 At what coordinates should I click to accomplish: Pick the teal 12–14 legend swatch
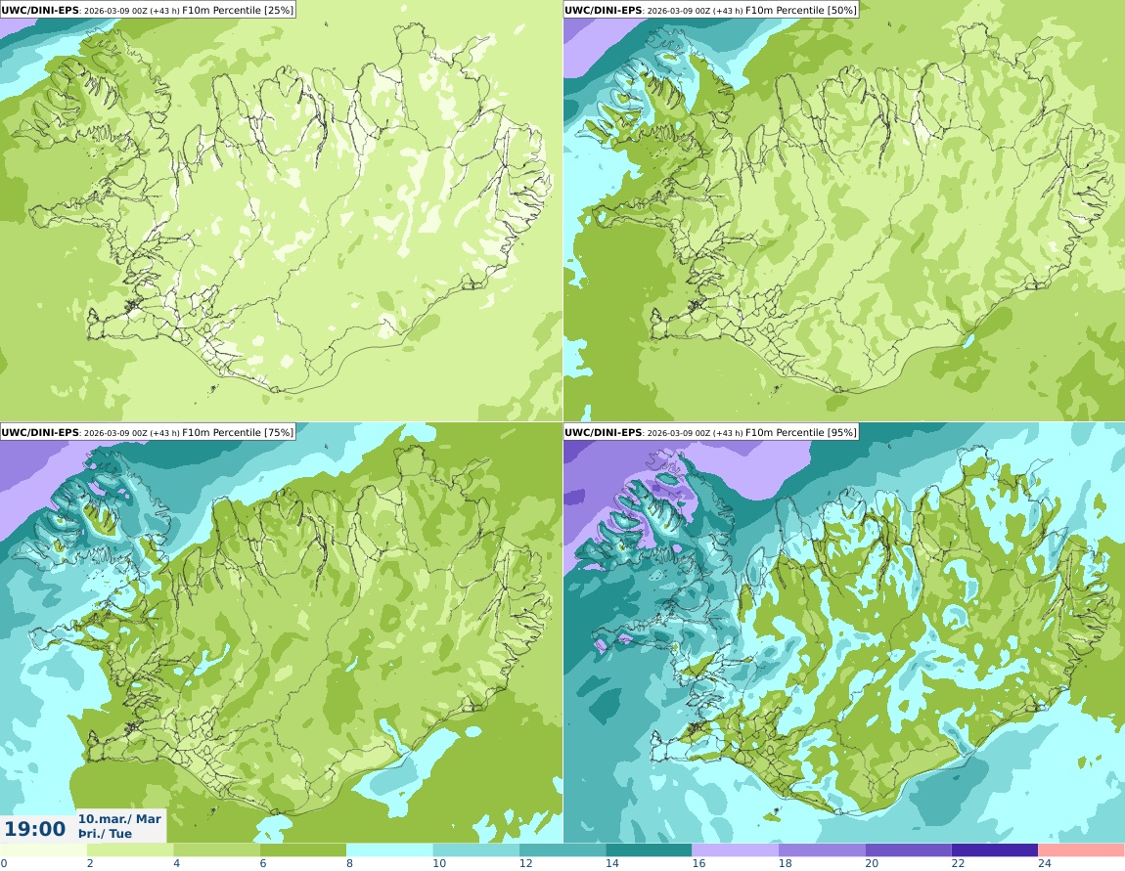click(562, 850)
